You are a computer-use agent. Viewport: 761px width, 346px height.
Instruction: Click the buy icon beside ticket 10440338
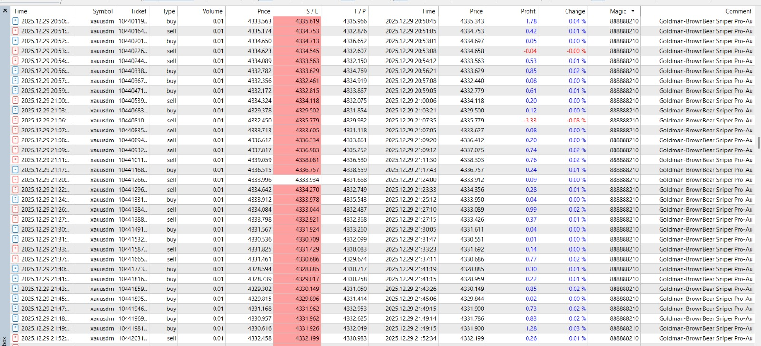15,71
